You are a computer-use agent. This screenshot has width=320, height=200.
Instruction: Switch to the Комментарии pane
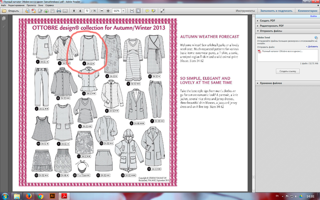[307, 10]
